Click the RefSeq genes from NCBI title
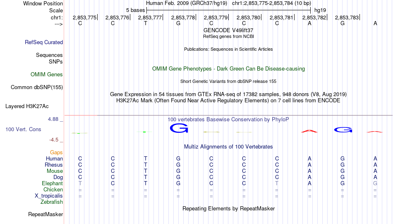Image resolution: width=393 pixels, height=224 pixels. pos(228,36)
